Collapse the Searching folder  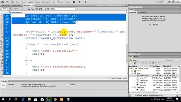132,88
